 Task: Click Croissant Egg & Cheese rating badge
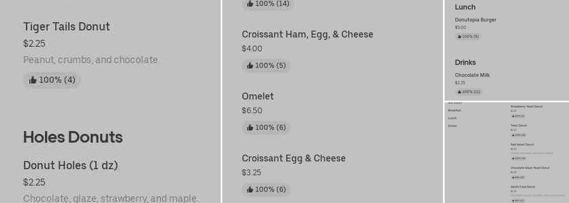[266, 189]
